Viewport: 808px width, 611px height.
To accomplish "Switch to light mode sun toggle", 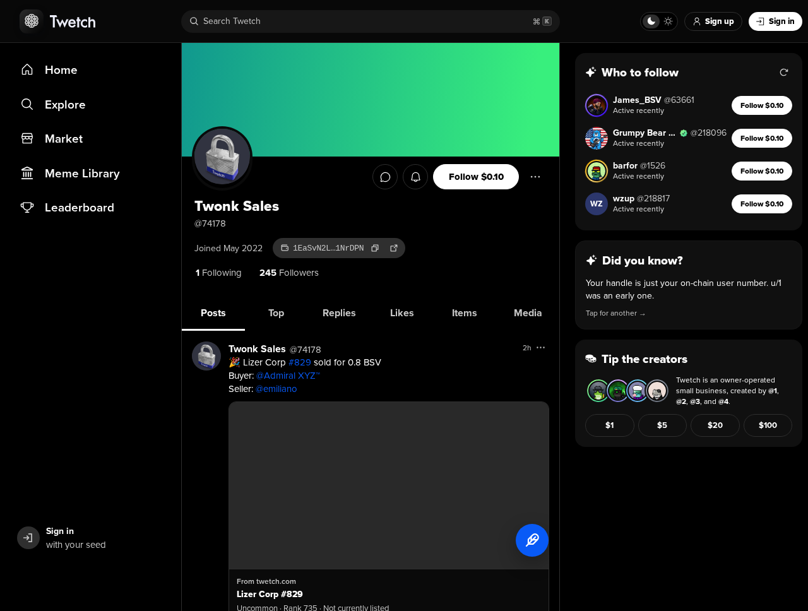I will pos(668,21).
